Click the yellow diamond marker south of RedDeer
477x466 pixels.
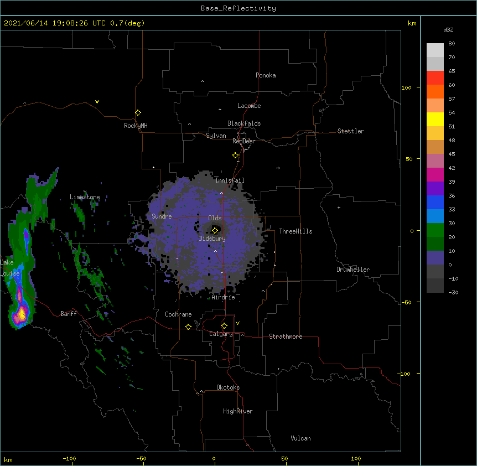[236, 156]
